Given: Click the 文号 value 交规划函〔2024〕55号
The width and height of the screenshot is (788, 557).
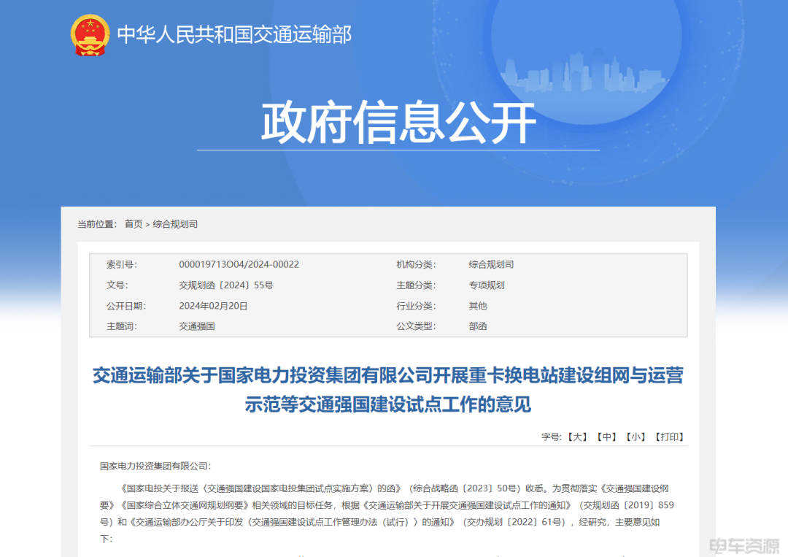Looking at the screenshot, I should pyautogui.click(x=225, y=285).
